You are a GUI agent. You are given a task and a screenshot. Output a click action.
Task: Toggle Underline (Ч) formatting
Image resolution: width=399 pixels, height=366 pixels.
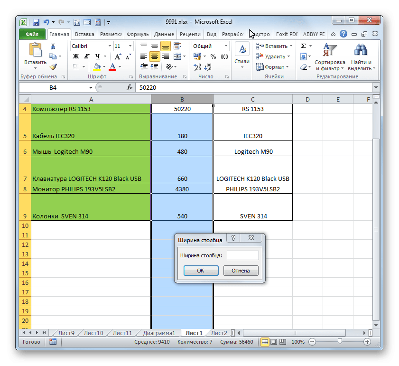97,56
